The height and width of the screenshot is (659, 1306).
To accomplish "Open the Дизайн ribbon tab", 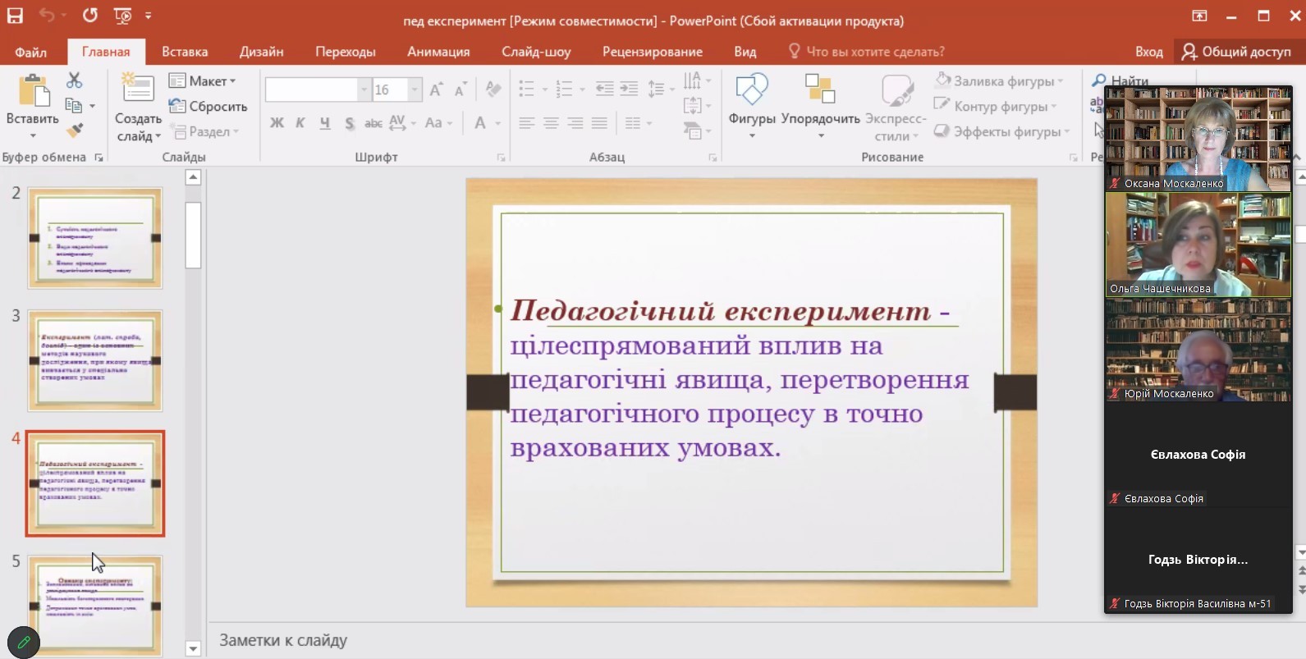I will coord(261,52).
